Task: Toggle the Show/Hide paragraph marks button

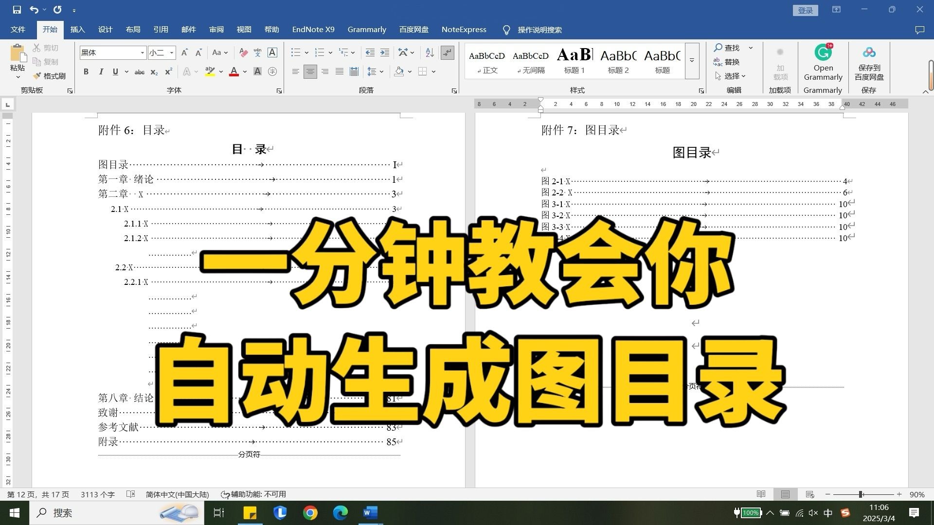Action: coord(447,52)
